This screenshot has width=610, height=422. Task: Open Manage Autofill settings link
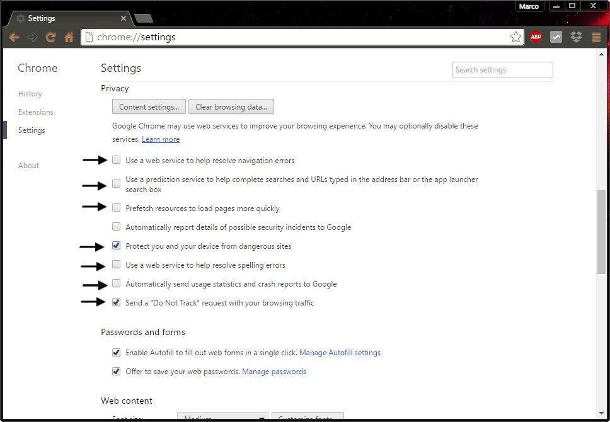tap(340, 353)
